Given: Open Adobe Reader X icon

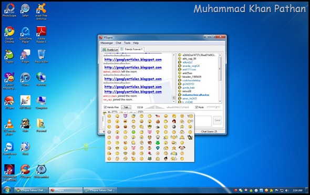Looking at the screenshot, I should 41,35.
